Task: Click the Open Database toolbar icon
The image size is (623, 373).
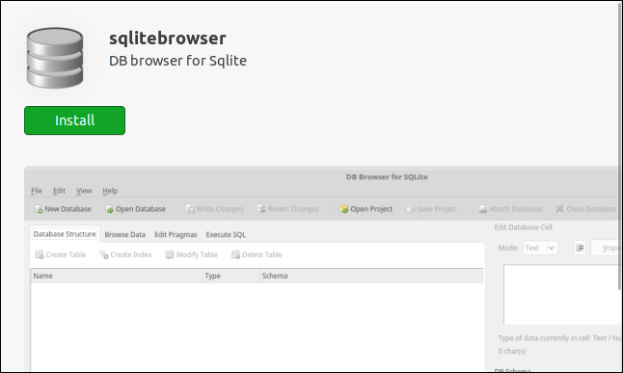Action: click(x=109, y=209)
